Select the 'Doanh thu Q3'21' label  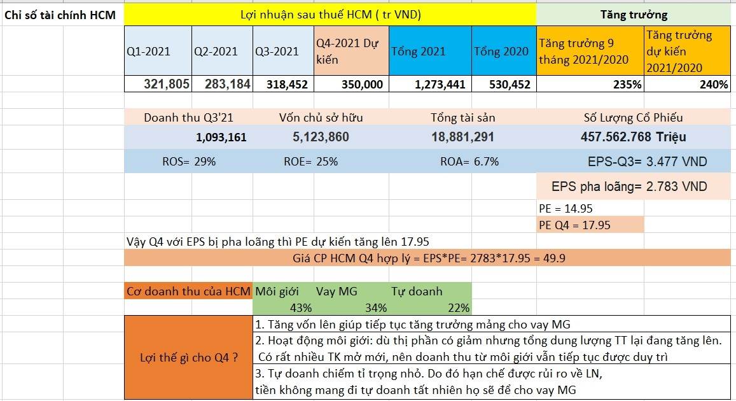pos(188,117)
